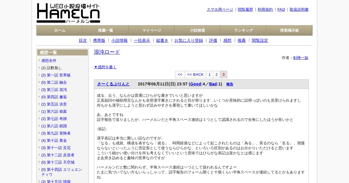Click (2) 話数無し sidebar entry
Screen dimensions: 349x183
(51, 68)
